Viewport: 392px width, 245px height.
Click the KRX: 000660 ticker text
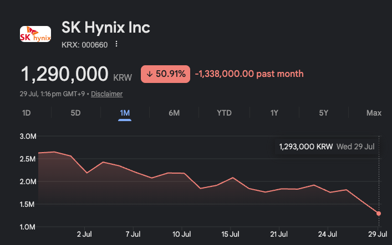[x=84, y=45]
